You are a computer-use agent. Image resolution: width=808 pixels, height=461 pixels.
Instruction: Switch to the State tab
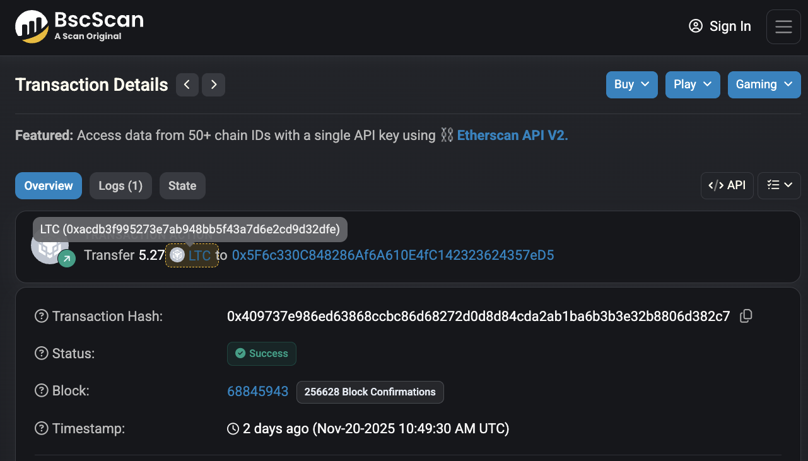tap(182, 185)
